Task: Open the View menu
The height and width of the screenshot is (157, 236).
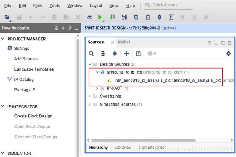Action: pyautogui.click(x=114, y=6)
